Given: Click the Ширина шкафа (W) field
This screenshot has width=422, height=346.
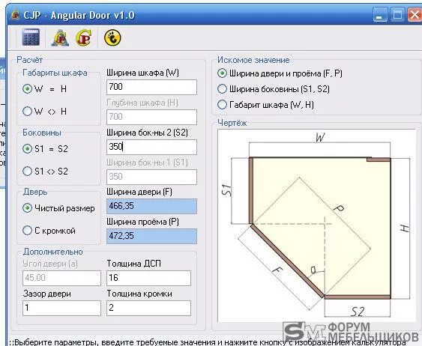Looking at the screenshot, I should (x=151, y=87).
